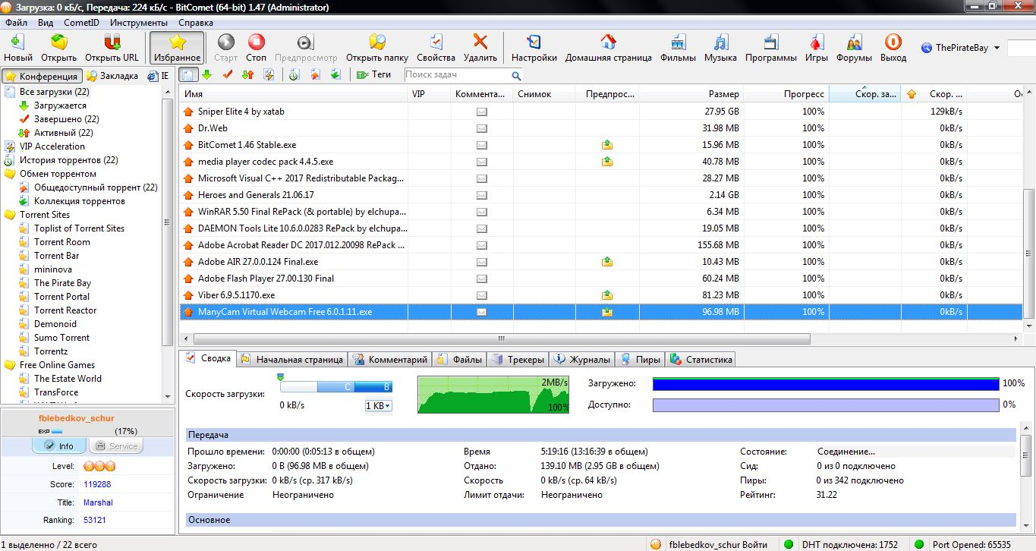The image size is (1036, 551).
Task: Toggle the red checkmark completed filter
Action: 226,74
